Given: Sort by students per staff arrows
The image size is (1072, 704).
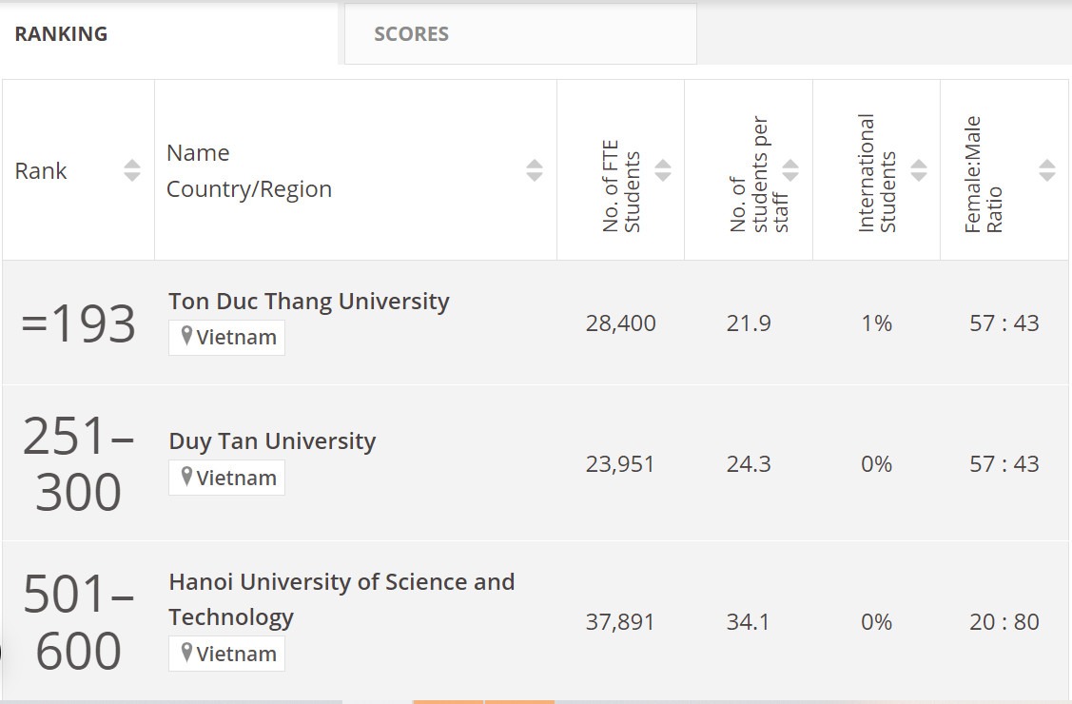Looking at the screenshot, I should (x=790, y=171).
